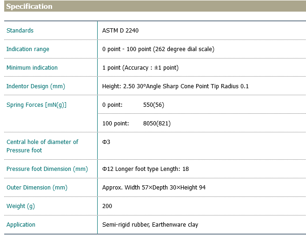Click the Pressure foot Dimension (mm) label

tap(47, 169)
